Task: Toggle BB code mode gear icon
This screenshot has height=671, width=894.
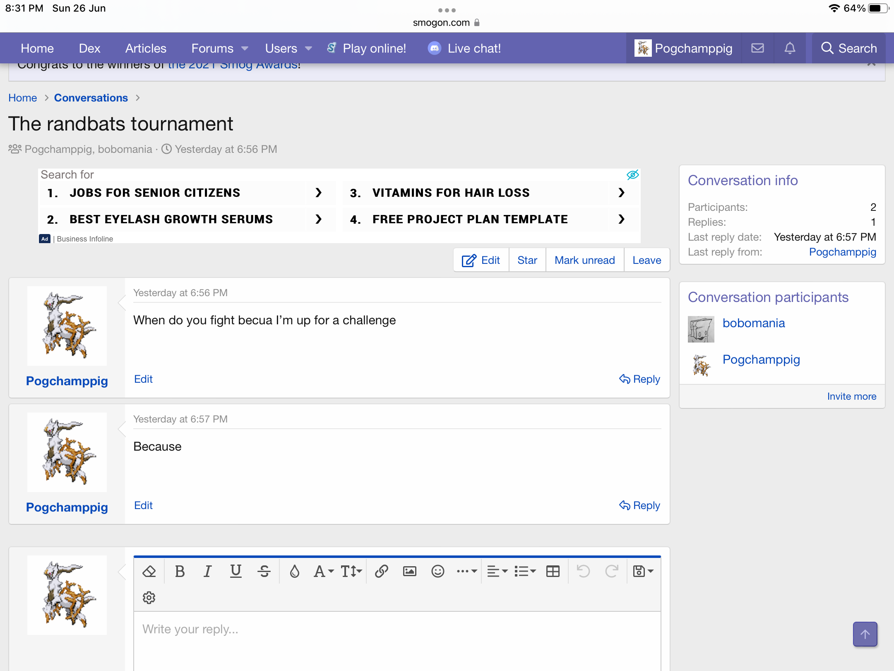Action: [x=149, y=598]
